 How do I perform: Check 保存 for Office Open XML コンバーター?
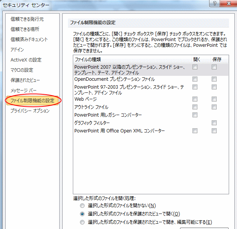(214, 131)
